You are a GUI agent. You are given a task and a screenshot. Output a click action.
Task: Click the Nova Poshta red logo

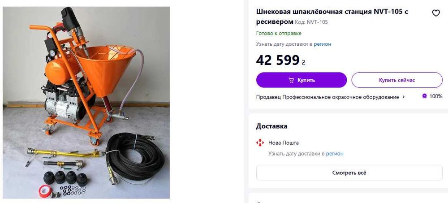(x=260, y=143)
